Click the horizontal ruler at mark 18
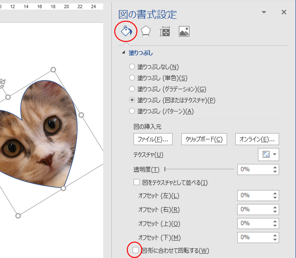This screenshot has height=258, width=296. coord(53,7)
